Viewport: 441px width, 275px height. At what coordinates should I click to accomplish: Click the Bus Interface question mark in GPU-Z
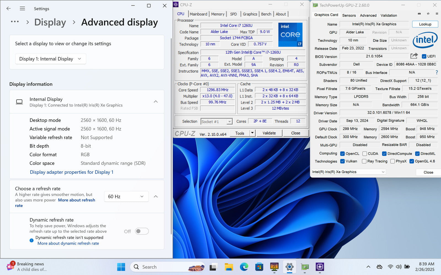[437, 72]
